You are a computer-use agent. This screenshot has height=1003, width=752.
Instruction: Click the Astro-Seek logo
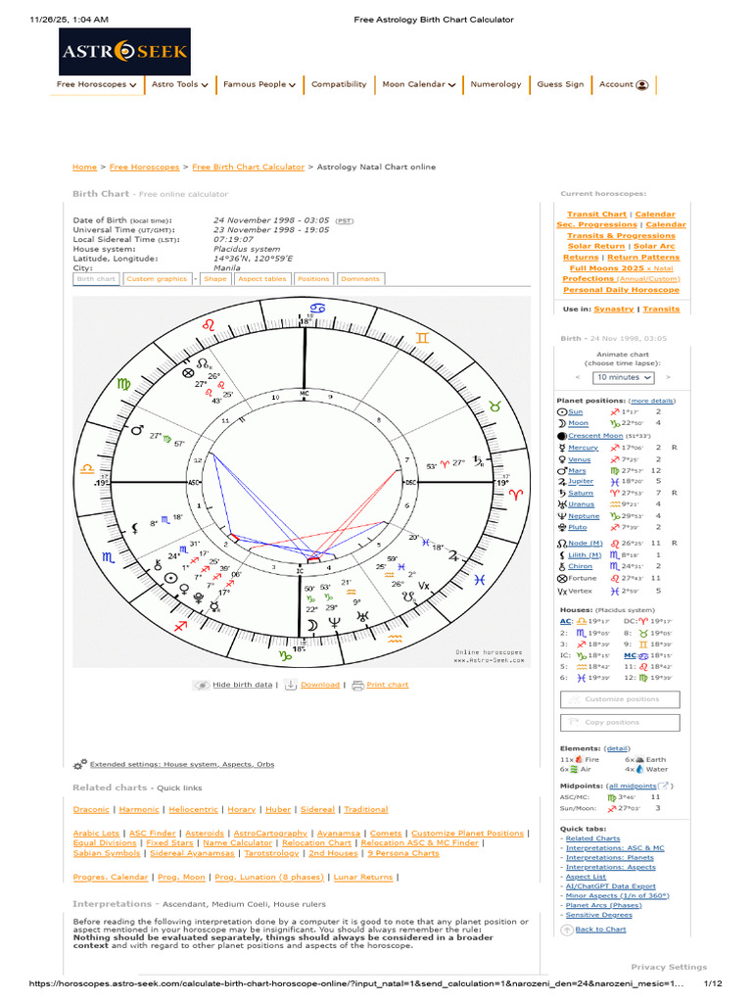125,52
